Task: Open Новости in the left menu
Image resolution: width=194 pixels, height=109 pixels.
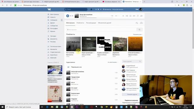Action: coord(53,17)
